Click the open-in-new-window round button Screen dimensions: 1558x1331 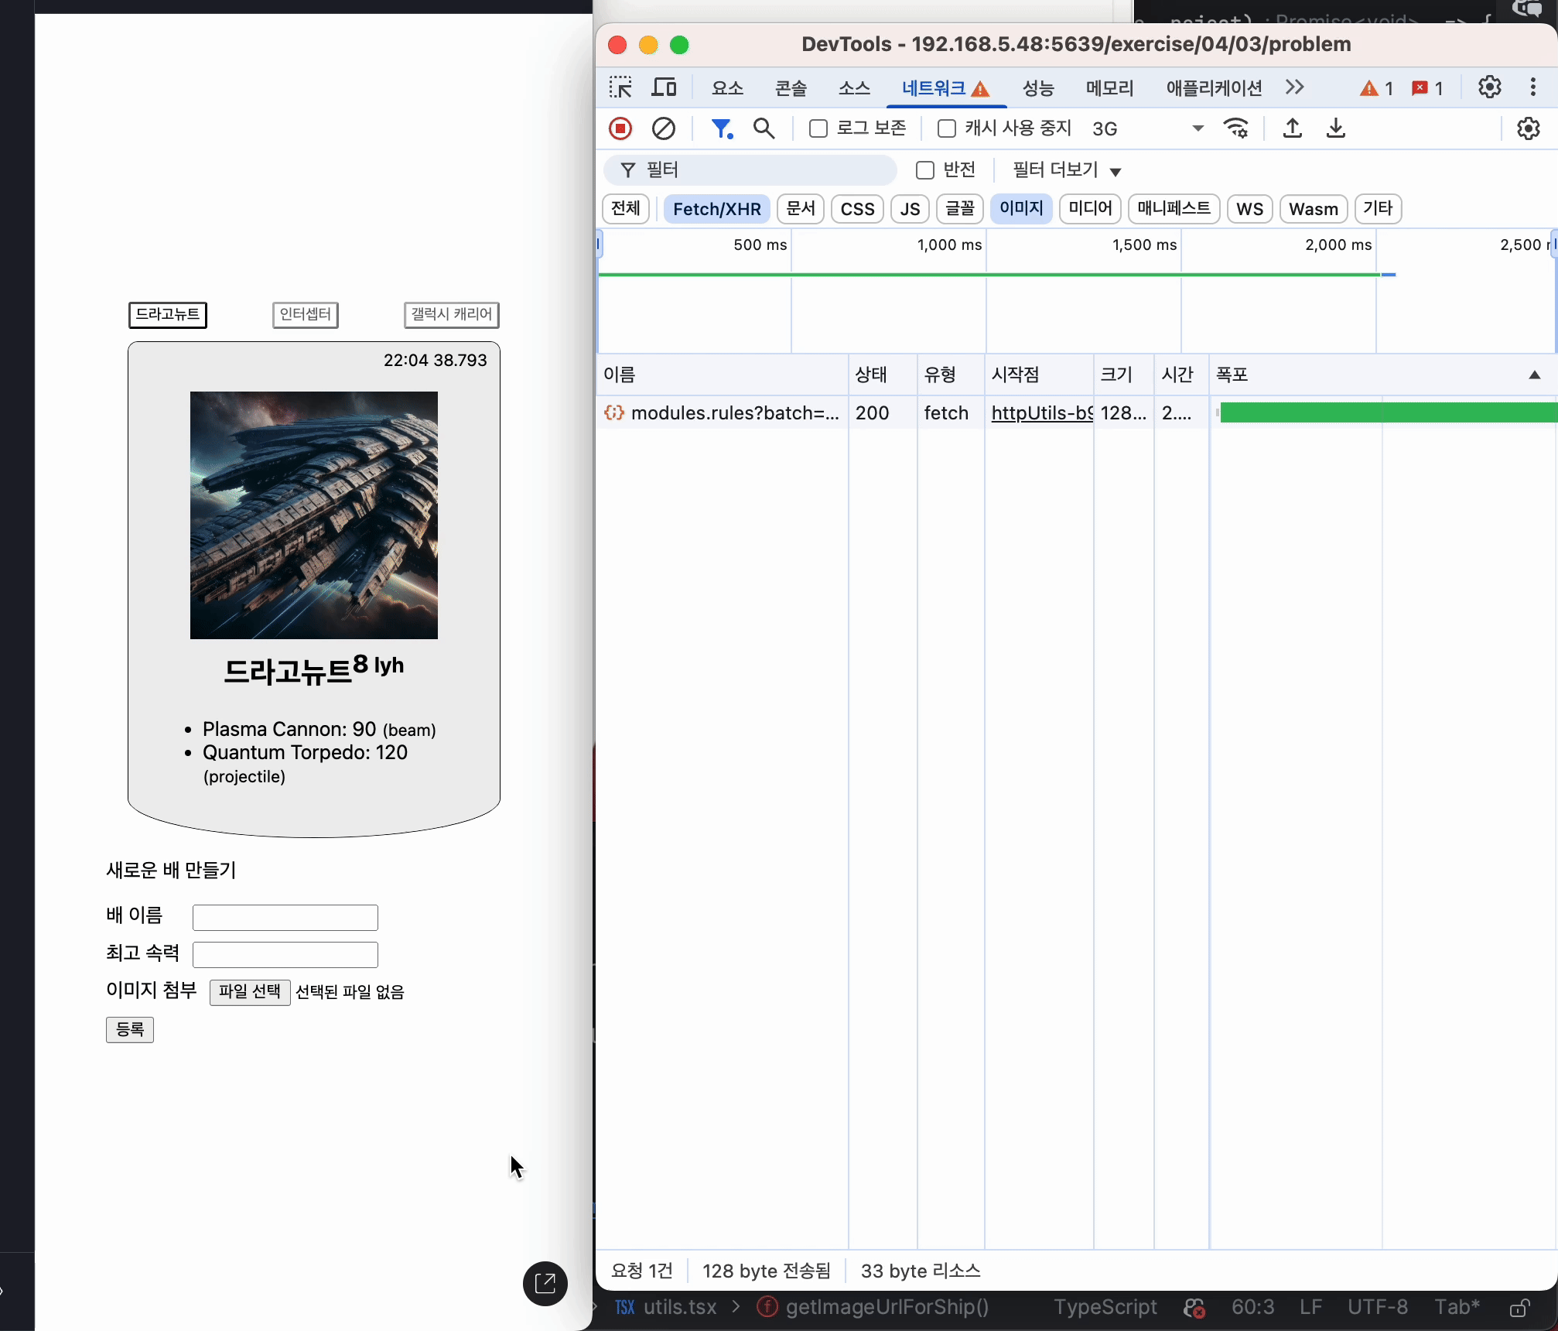(x=545, y=1284)
